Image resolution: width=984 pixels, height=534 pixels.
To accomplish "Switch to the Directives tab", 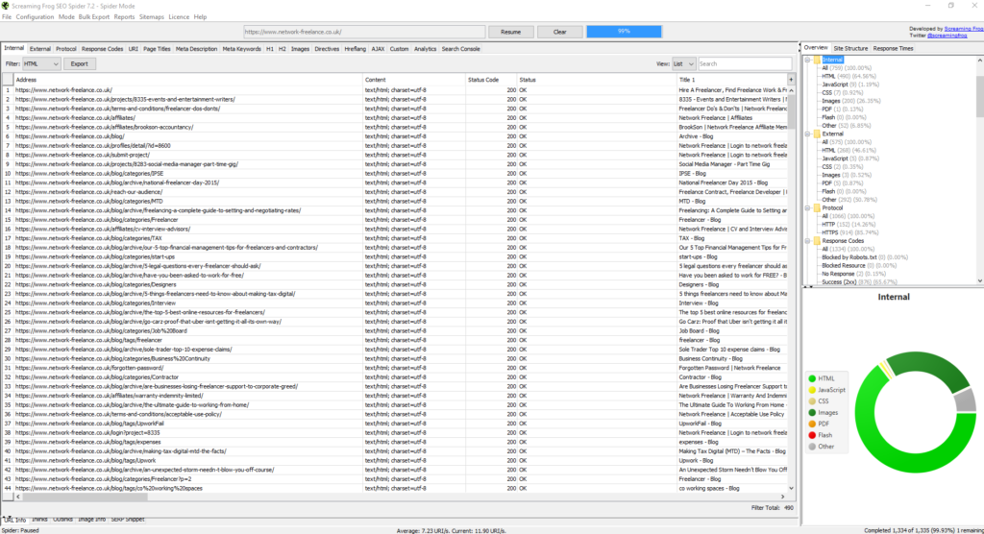I will (x=327, y=49).
